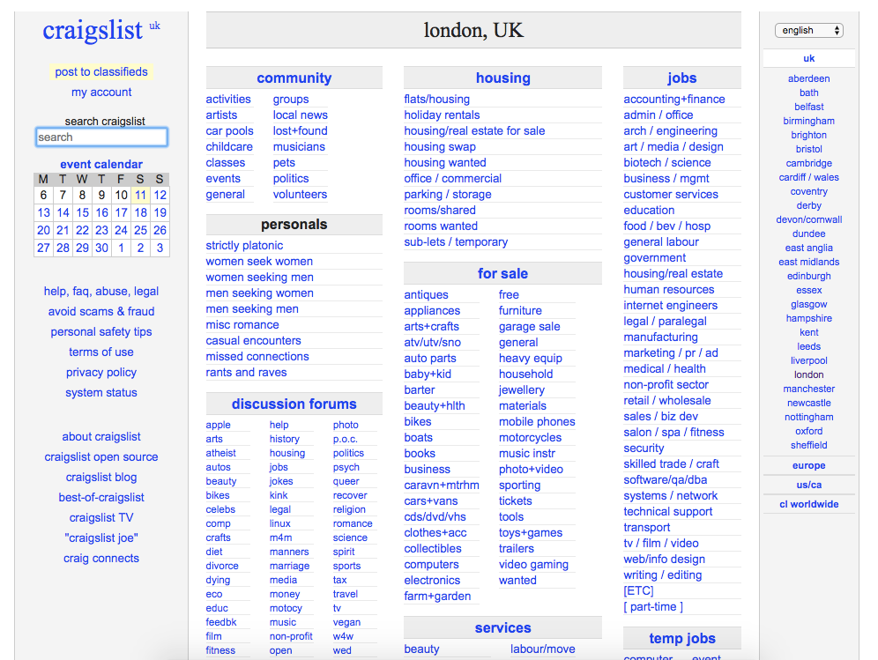
Task: Click the search craigslist input field
Action: [x=101, y=137]
